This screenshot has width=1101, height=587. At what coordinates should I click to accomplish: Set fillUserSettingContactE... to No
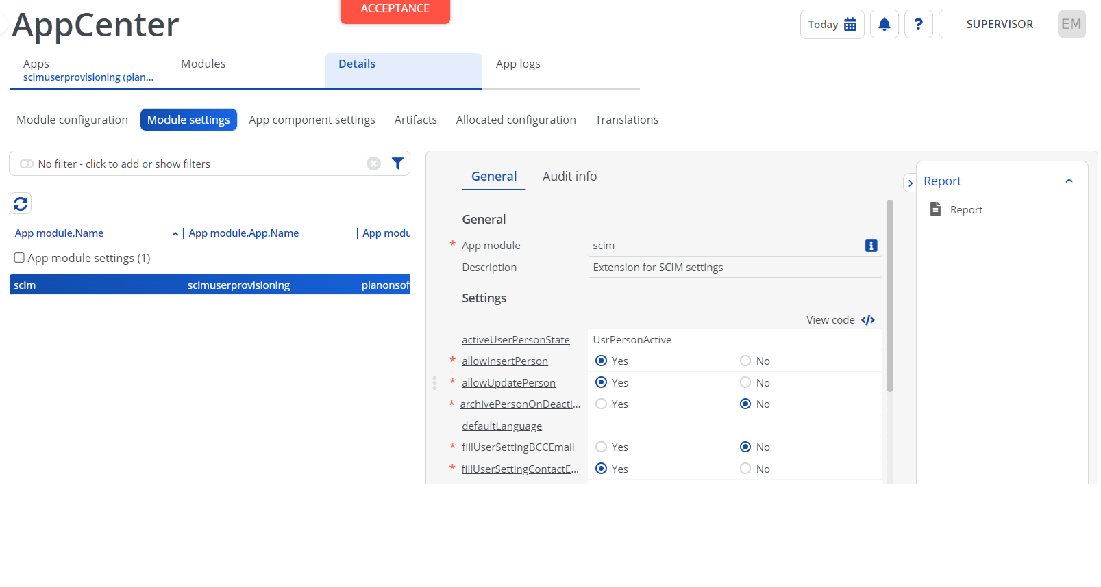(x=745, y=469)
